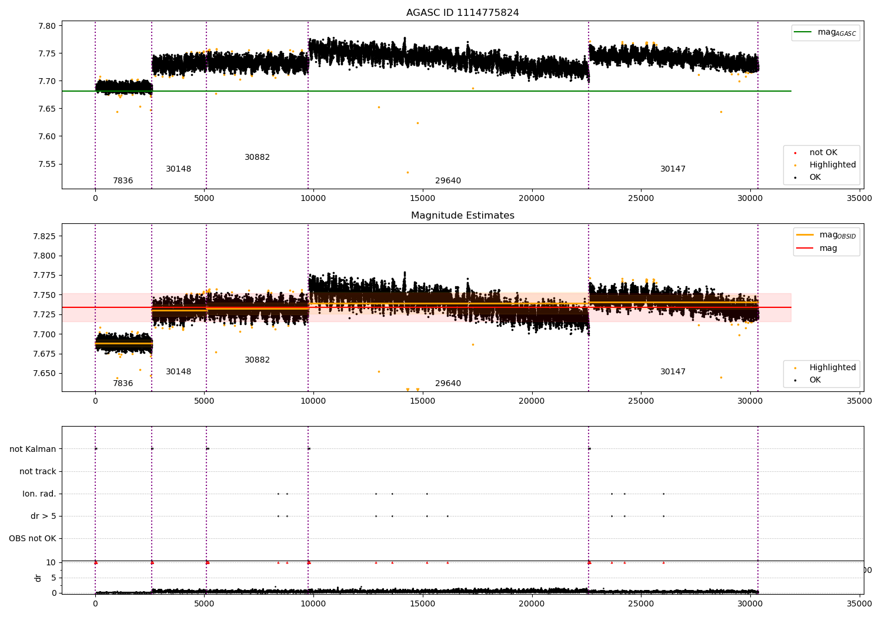882x617 pixels.
Task: Click the 'Ion. rad.' row label
Action: coord(39,494)
